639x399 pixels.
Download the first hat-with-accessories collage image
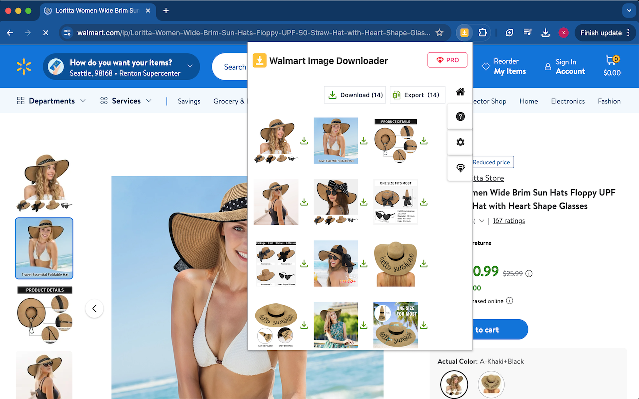[x=304, y=141]
